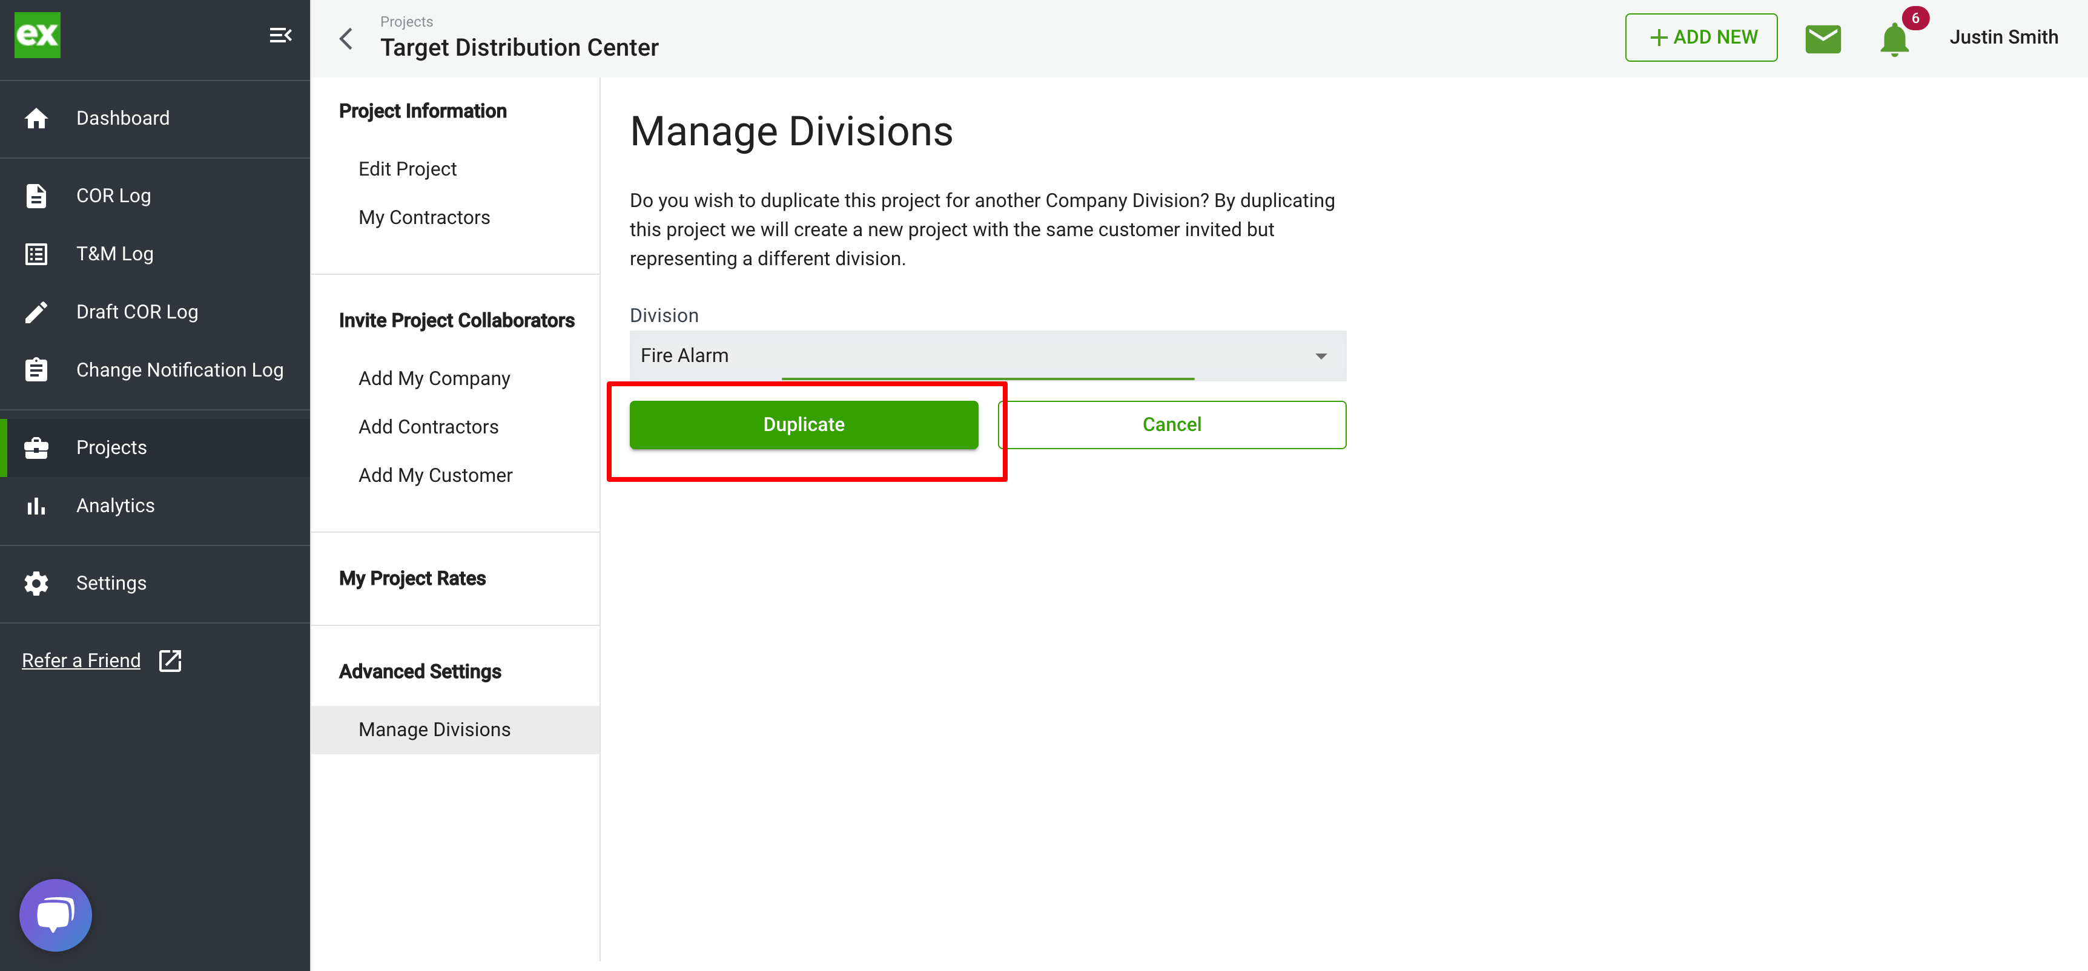Screen dimensions: 2088x971
Task: Open the notifications bell
Action: (1894, 40)
